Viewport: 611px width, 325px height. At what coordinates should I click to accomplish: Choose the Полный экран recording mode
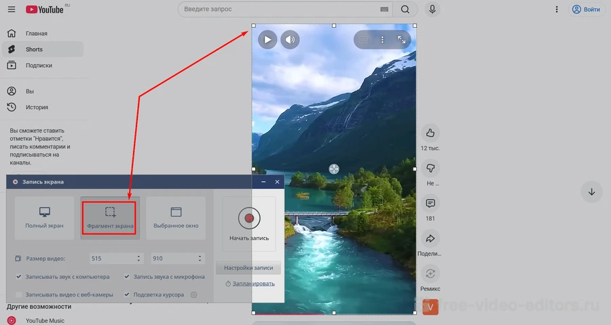coord(44,217)
